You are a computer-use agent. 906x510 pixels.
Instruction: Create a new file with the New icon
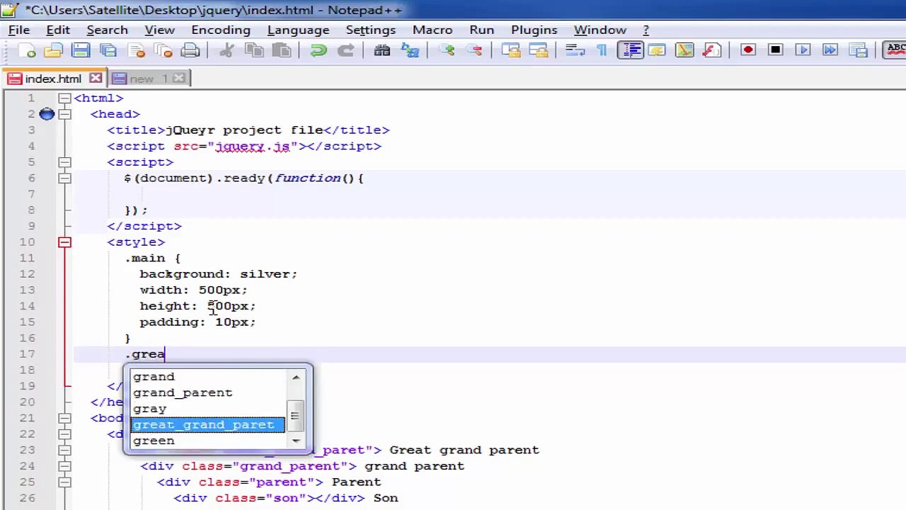tap(26, 50)
